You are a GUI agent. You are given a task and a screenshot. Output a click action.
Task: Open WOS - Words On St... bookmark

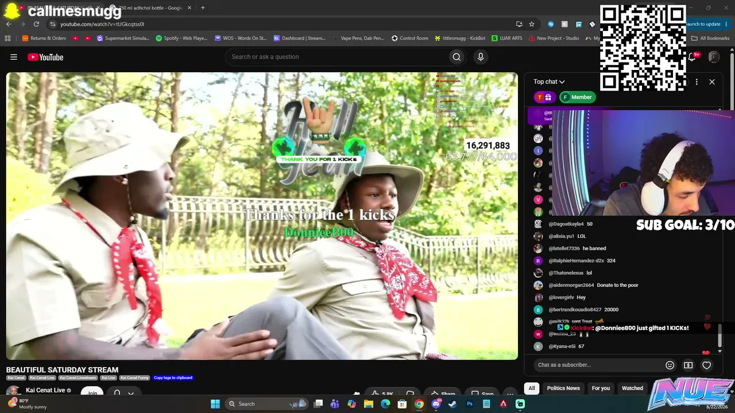pos(241,38)
